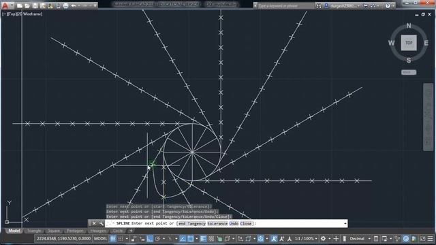Click the annotation monitor plus icon
Image resolution: width=436 pixels, height=245 pixels.
click(336, 239)
